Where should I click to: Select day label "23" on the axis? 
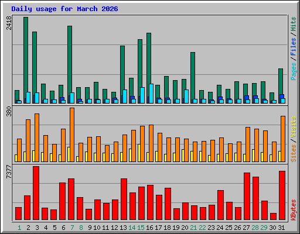click(211, 228)
